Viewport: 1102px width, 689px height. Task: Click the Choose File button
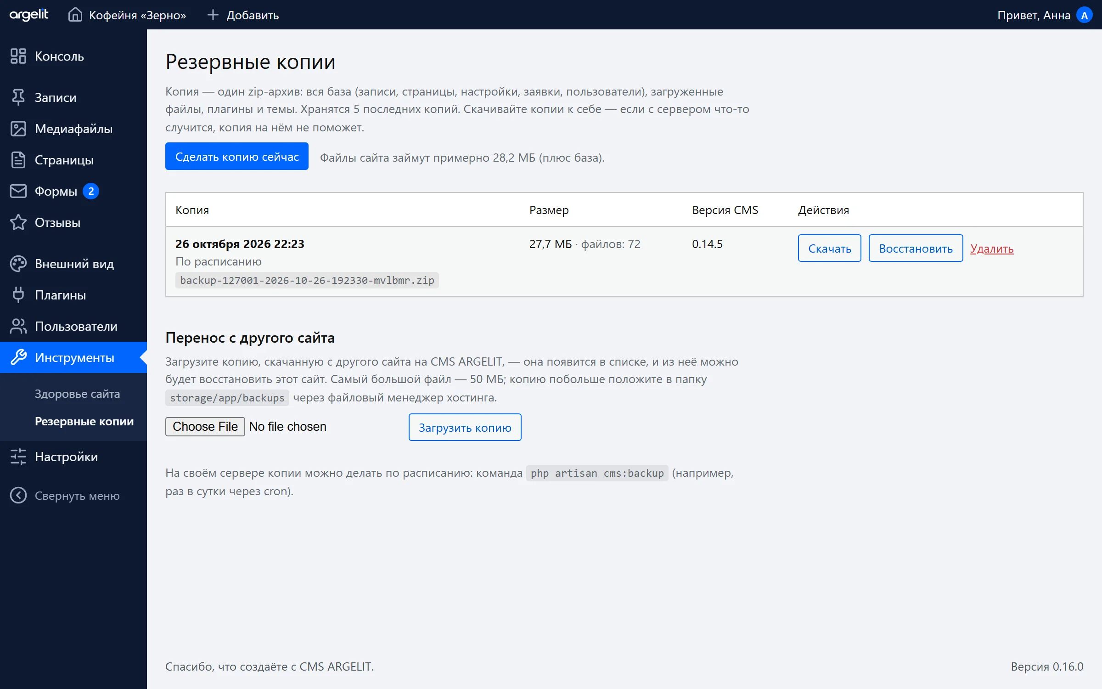205,426
